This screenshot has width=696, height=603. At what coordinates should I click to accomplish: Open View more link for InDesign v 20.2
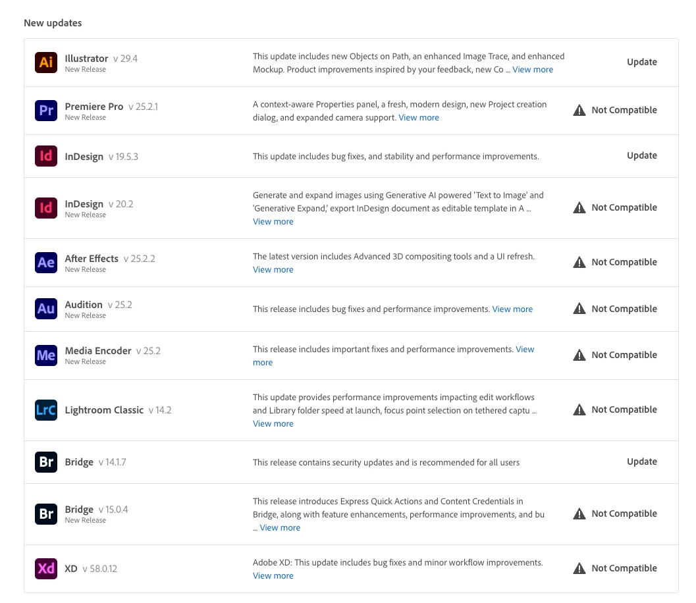point(273,221)
